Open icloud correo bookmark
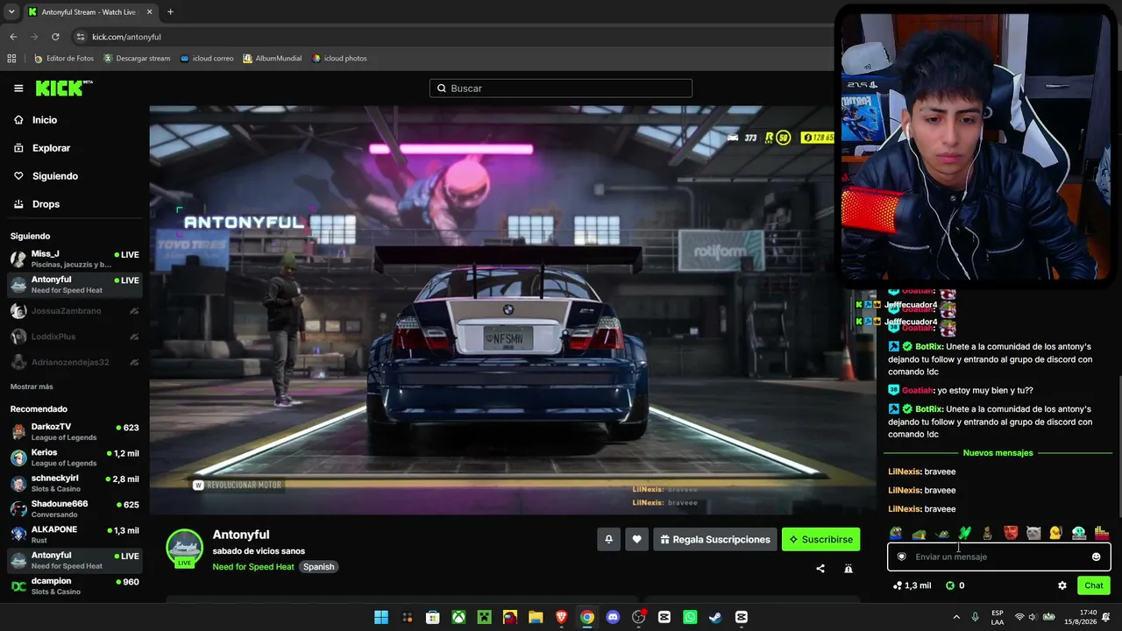The height and width of the screenshot is (631, 1122). 207,59
